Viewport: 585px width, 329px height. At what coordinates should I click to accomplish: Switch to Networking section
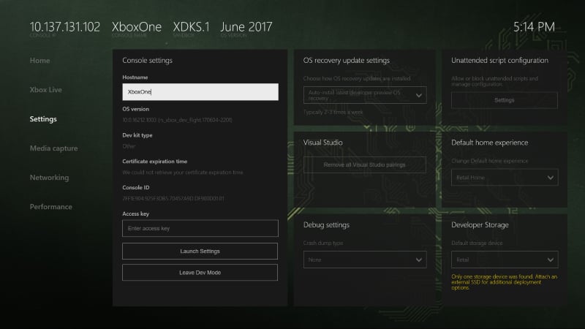point(49,178)
